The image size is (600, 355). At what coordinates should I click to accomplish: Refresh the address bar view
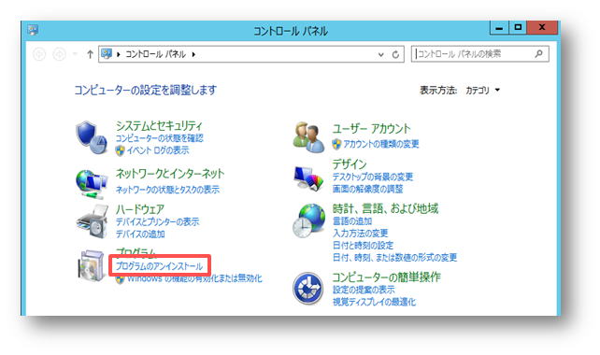coord(395,54)
